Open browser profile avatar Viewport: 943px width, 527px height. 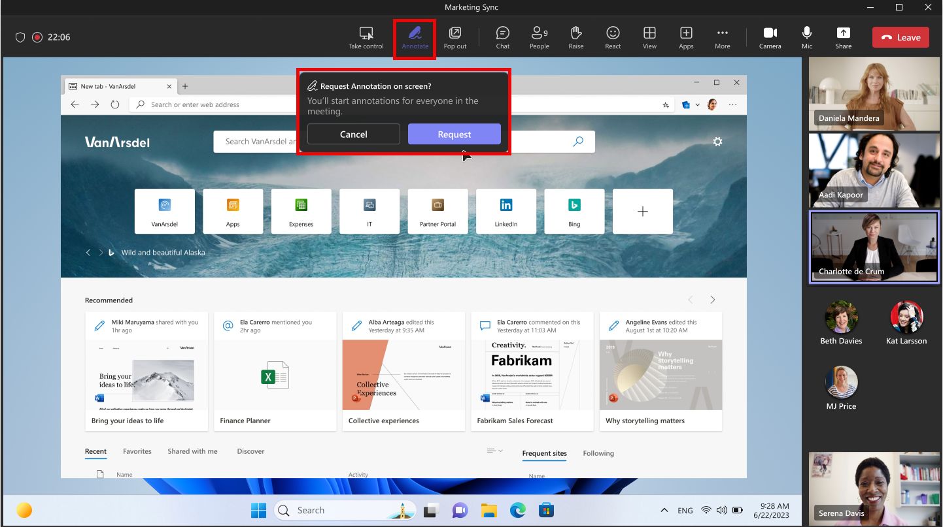(x=712, y=104)
